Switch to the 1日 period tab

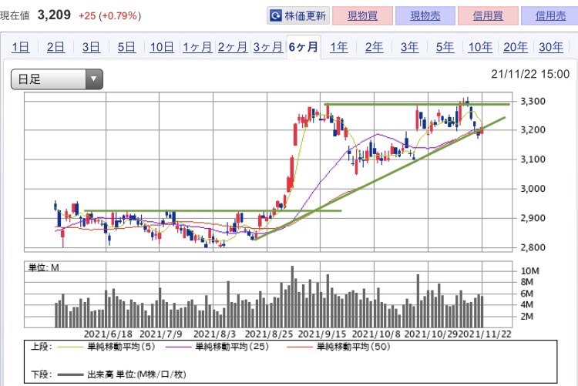[20, 47]
